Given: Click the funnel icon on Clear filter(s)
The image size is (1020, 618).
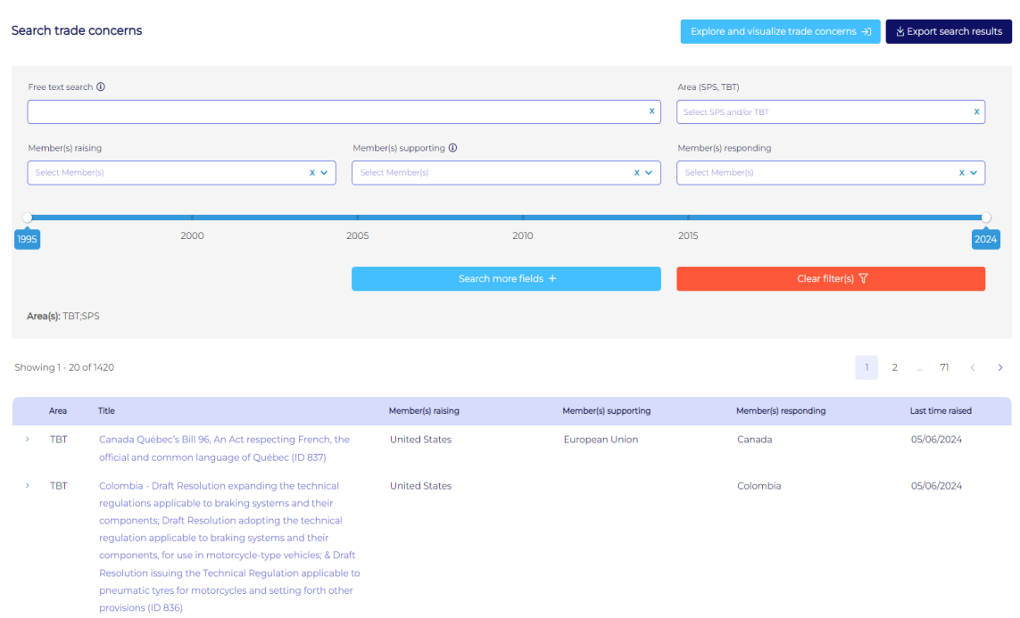Looking at the screenshot, I should tap(863, 279).
